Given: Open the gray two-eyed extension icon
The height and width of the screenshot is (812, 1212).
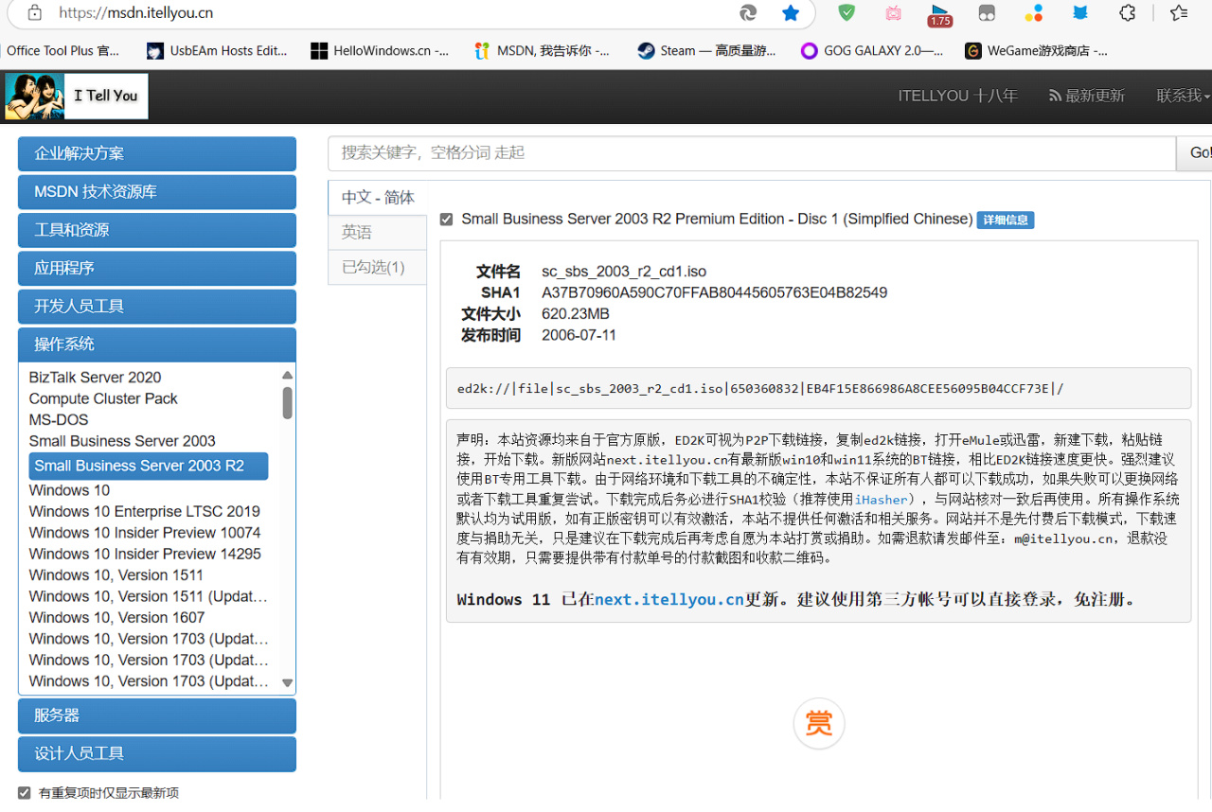Looking at the screenshot, I should 987,13.
